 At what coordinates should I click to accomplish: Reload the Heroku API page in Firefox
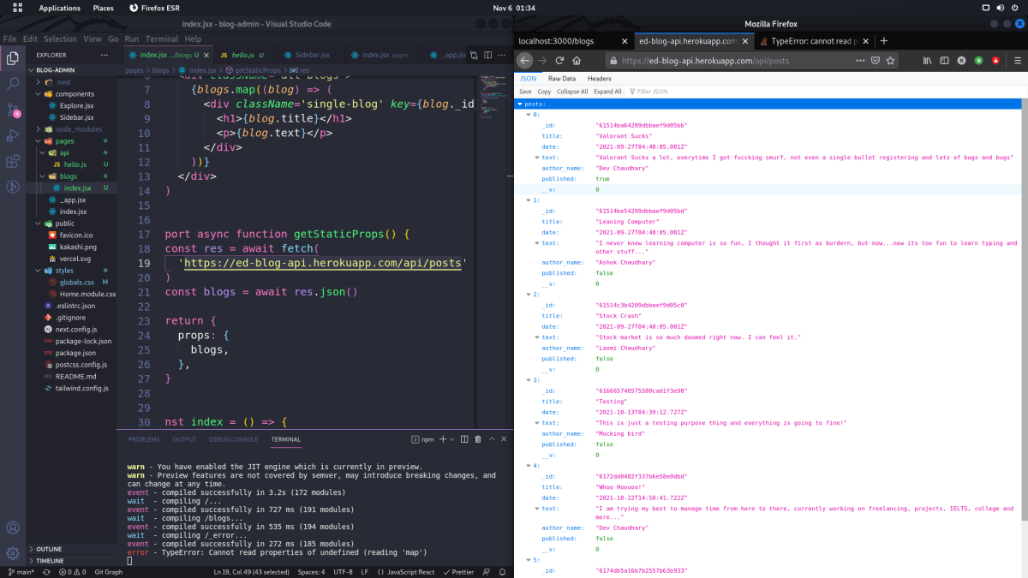[x=559, y=61]
